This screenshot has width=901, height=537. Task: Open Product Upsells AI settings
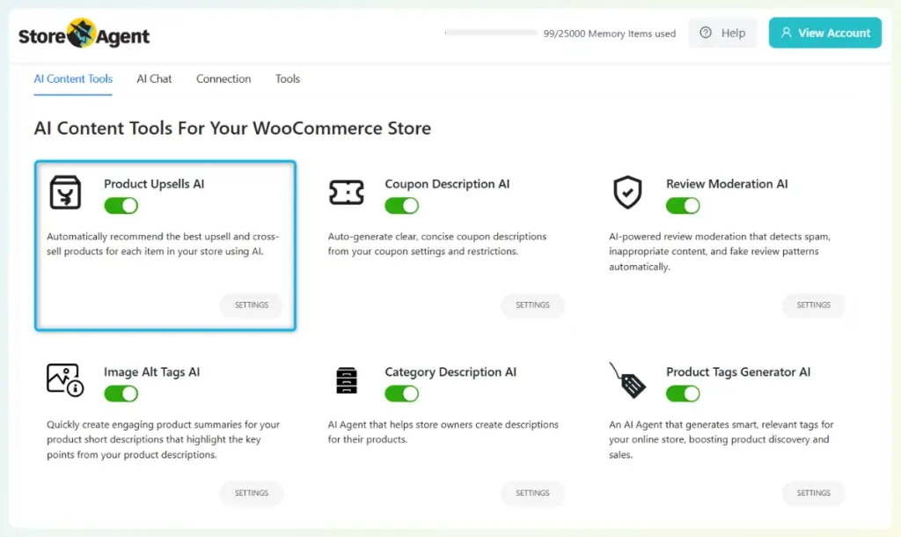click(252, 305)
